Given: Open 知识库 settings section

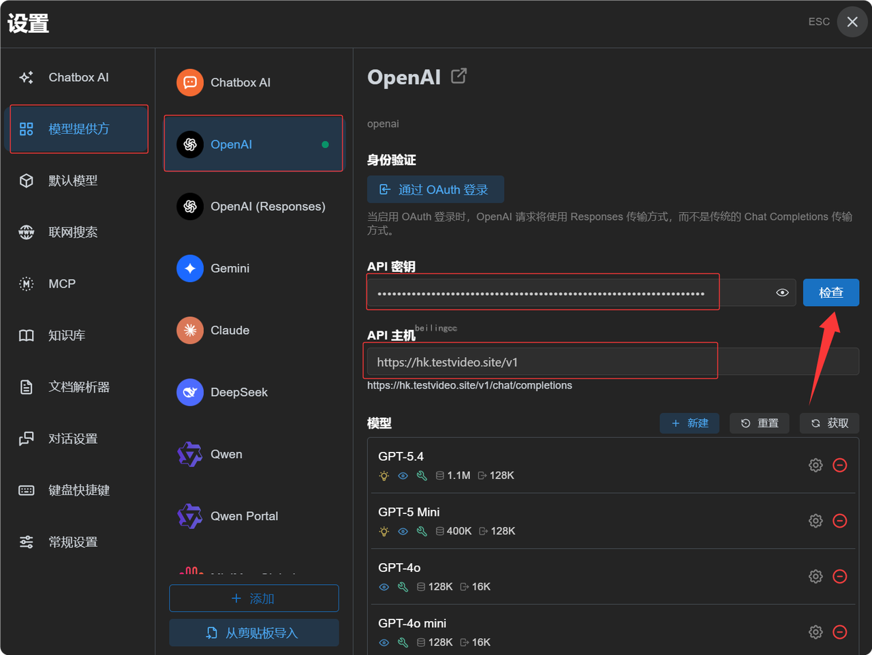Looking at the screenshot, I should (78, 335).
